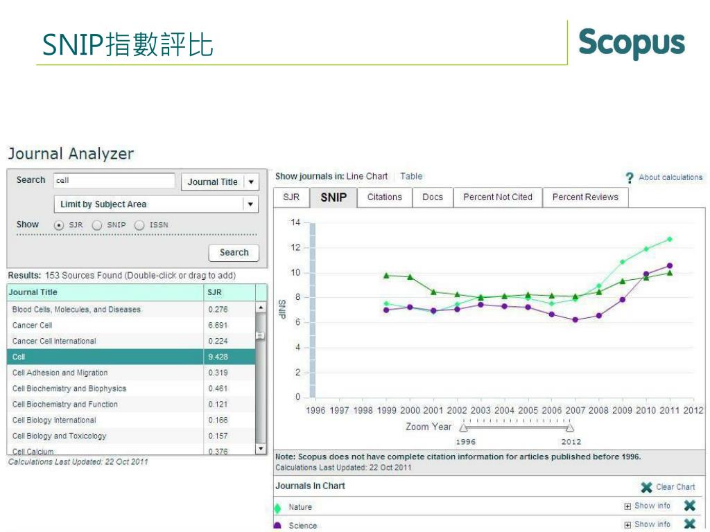This screenshot has width=710, height=532.
Task: Click the Science 2011 purple data point
Action: pos(670,266)
